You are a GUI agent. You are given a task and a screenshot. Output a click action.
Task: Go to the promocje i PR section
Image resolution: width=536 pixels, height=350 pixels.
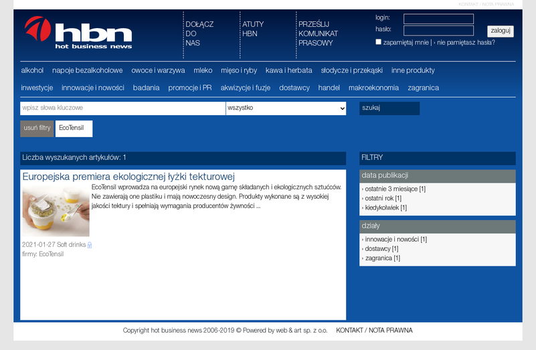coord(190,88)
